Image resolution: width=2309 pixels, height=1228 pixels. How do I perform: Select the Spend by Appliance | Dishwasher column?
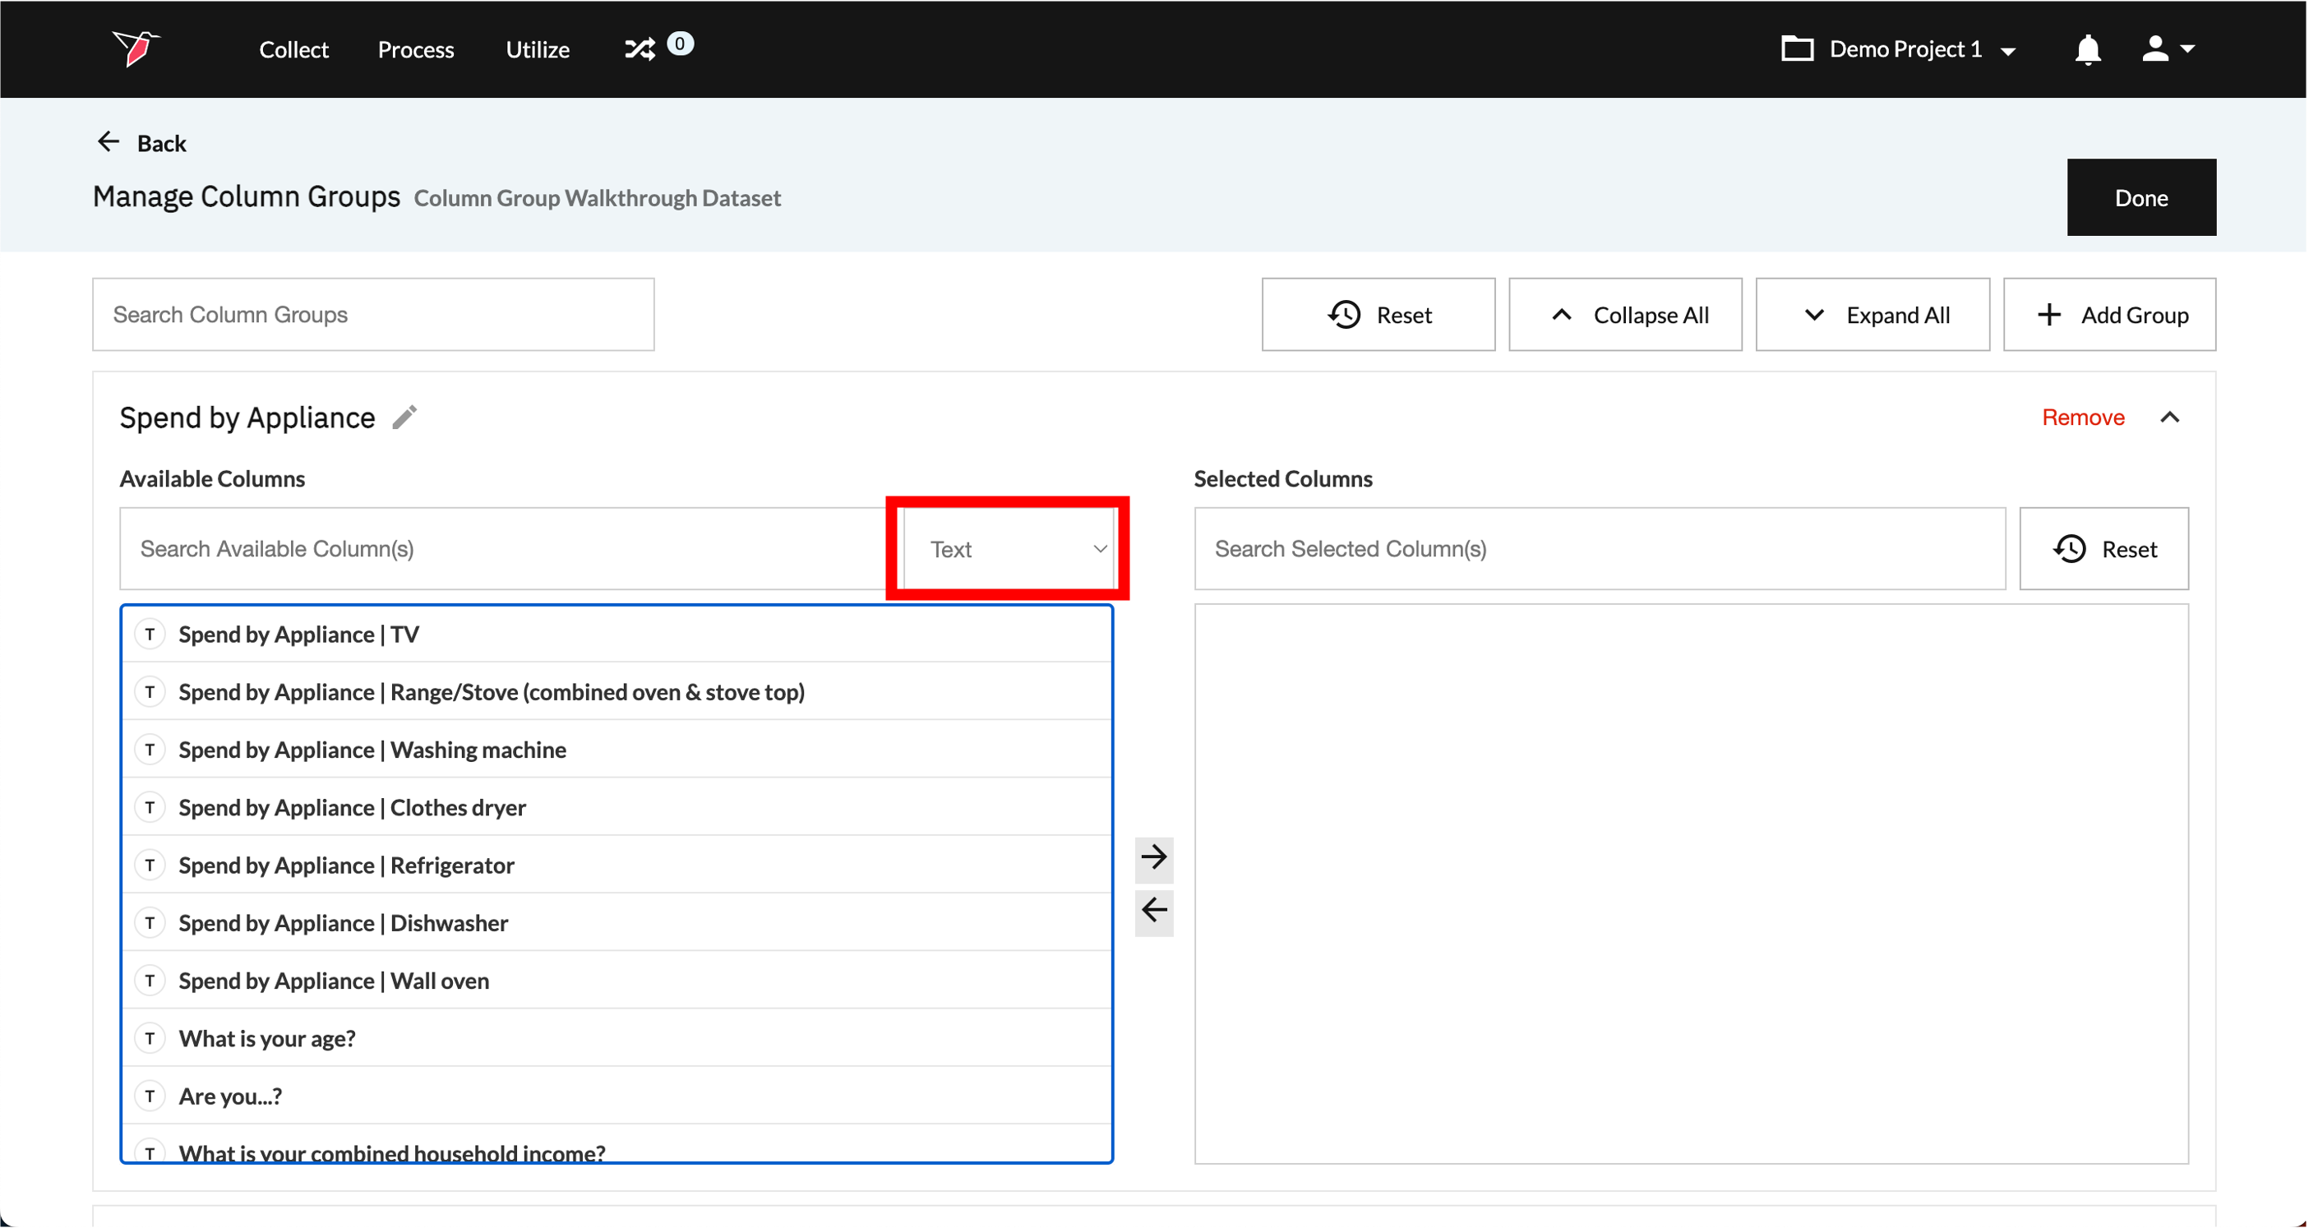[344, 923]
